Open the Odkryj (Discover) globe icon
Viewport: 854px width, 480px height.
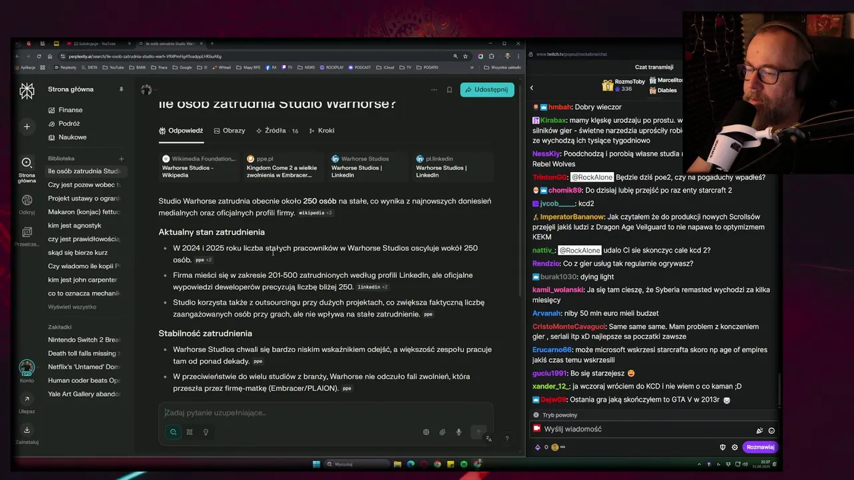[27, 200]
